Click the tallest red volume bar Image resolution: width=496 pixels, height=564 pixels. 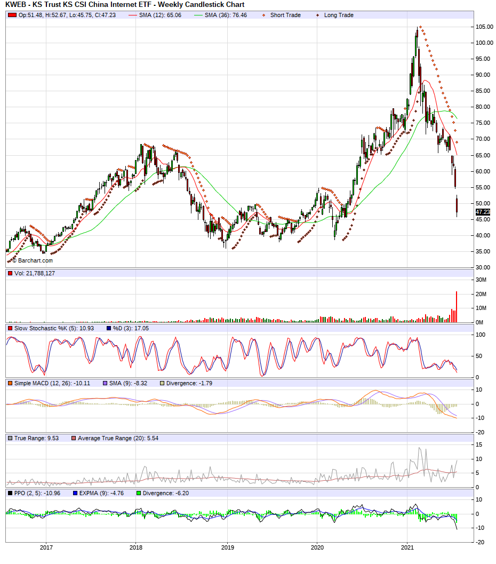[457, 307]
